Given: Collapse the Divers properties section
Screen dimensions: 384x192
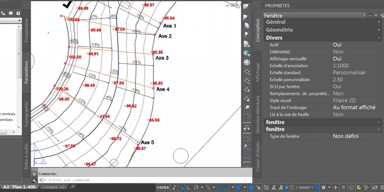Looking at the screenshot, I should click(x=379, y=38).
